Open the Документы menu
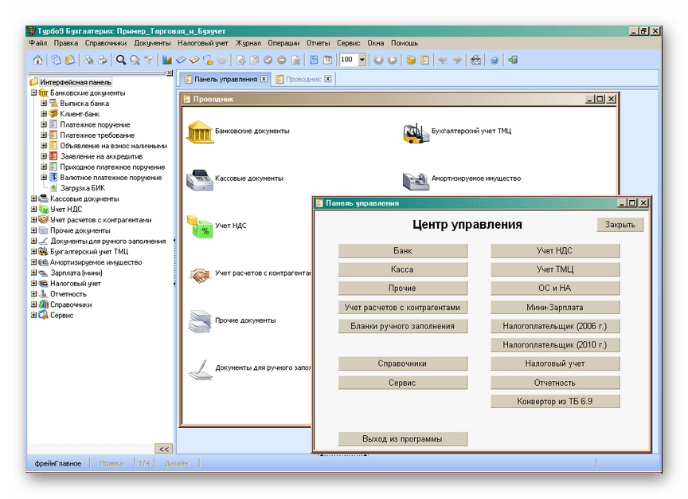This screenshot has width=688, height=499. [152, 43]
